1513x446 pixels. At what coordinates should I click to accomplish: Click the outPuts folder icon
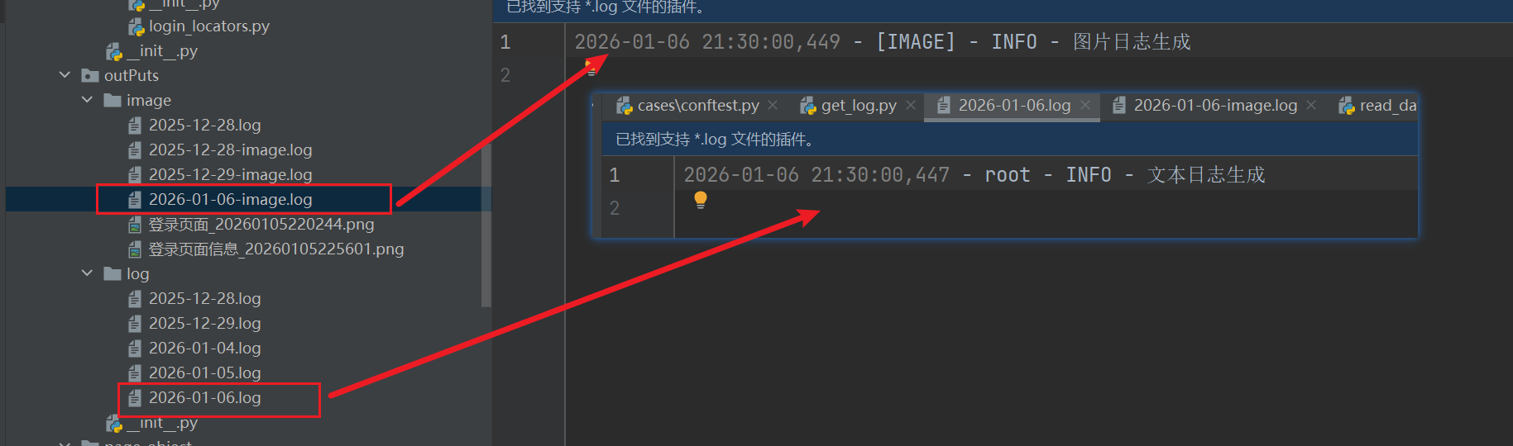coord(90,76)
